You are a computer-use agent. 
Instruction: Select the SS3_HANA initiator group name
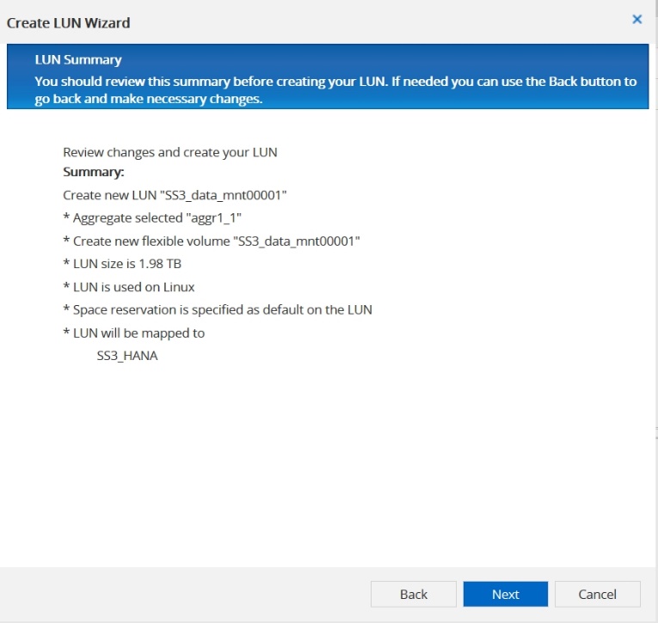[x=127, y=355]
